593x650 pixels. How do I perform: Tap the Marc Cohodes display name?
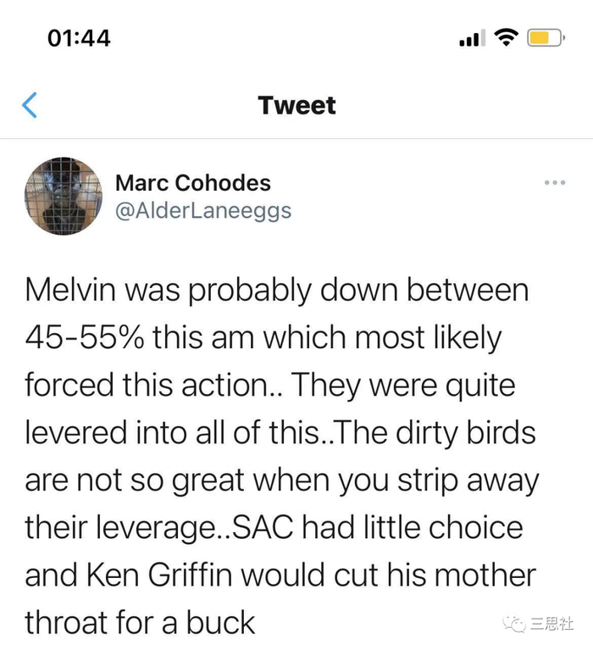pyautogui.click(x=192, y=182)
